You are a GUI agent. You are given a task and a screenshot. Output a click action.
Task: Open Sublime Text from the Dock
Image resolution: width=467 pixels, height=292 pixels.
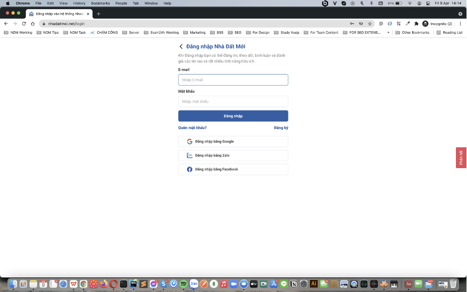click(x=143, y=284)
